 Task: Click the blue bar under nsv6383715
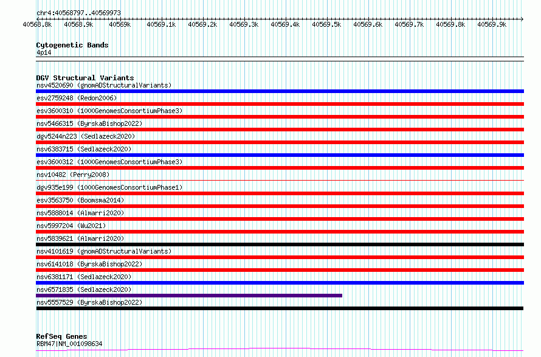coord(280,155)
